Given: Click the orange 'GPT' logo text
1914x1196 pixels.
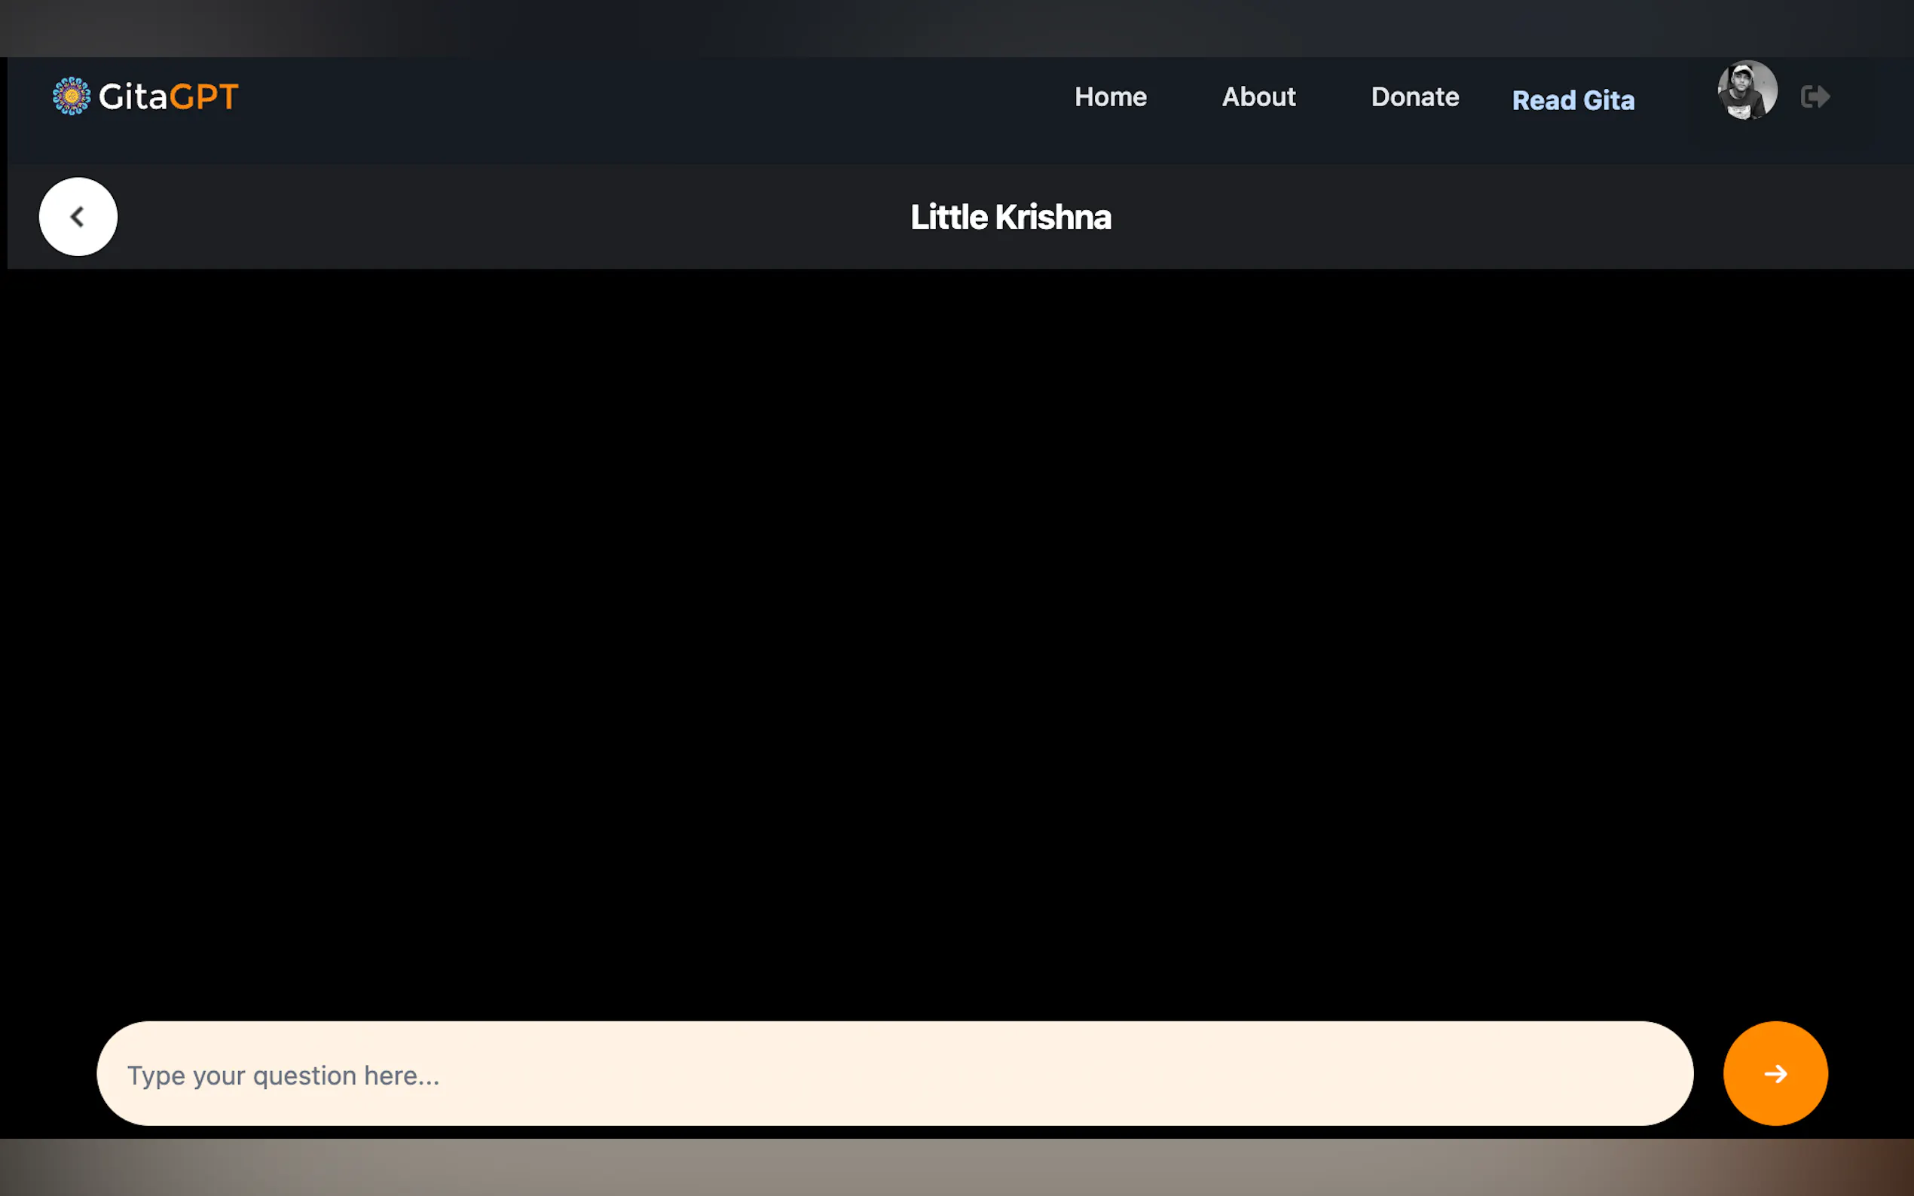Looking at the screenshot, I should (x=203, y=96).
